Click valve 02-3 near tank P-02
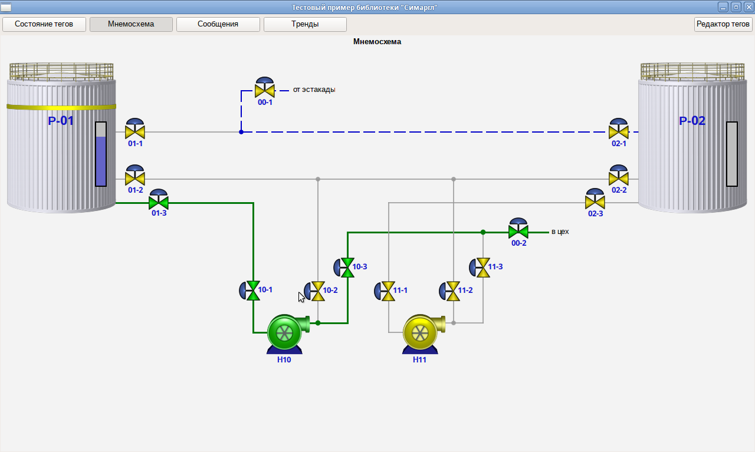Screen dimensions: 755x452 pyautogui.click(x=595, y=199)
